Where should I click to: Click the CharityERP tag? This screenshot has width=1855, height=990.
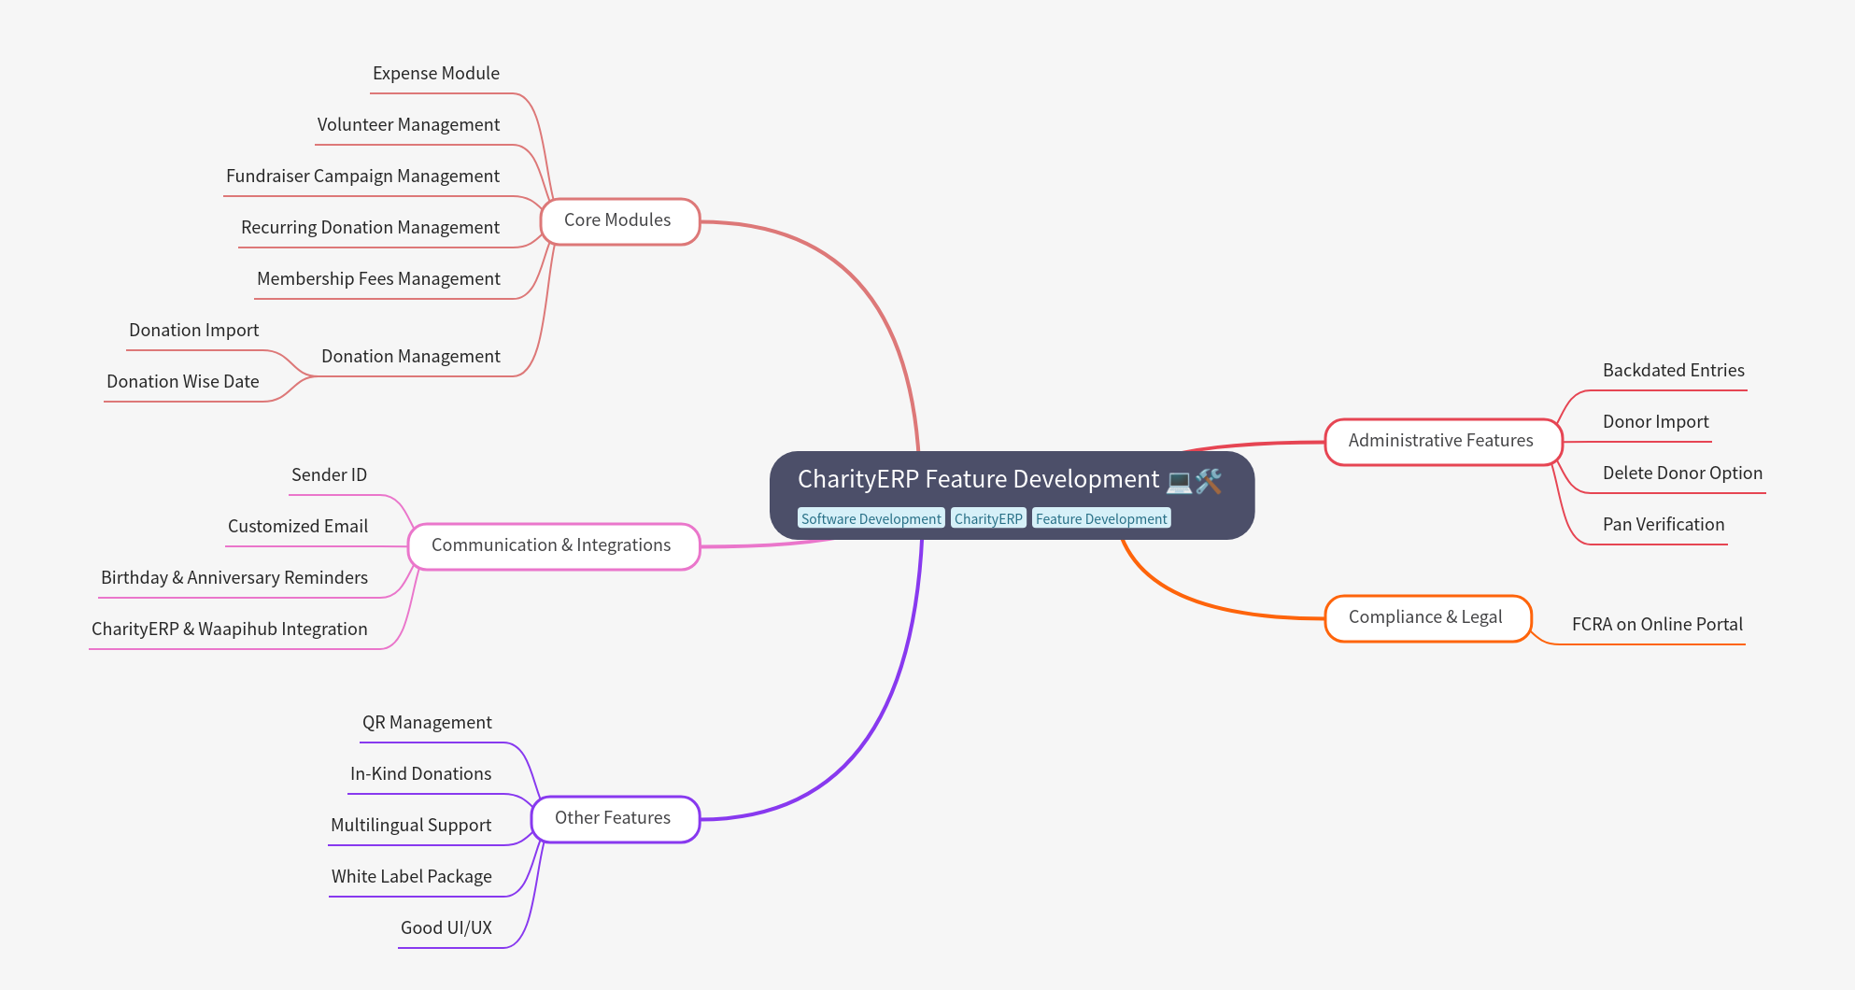(x=988, y=518)
